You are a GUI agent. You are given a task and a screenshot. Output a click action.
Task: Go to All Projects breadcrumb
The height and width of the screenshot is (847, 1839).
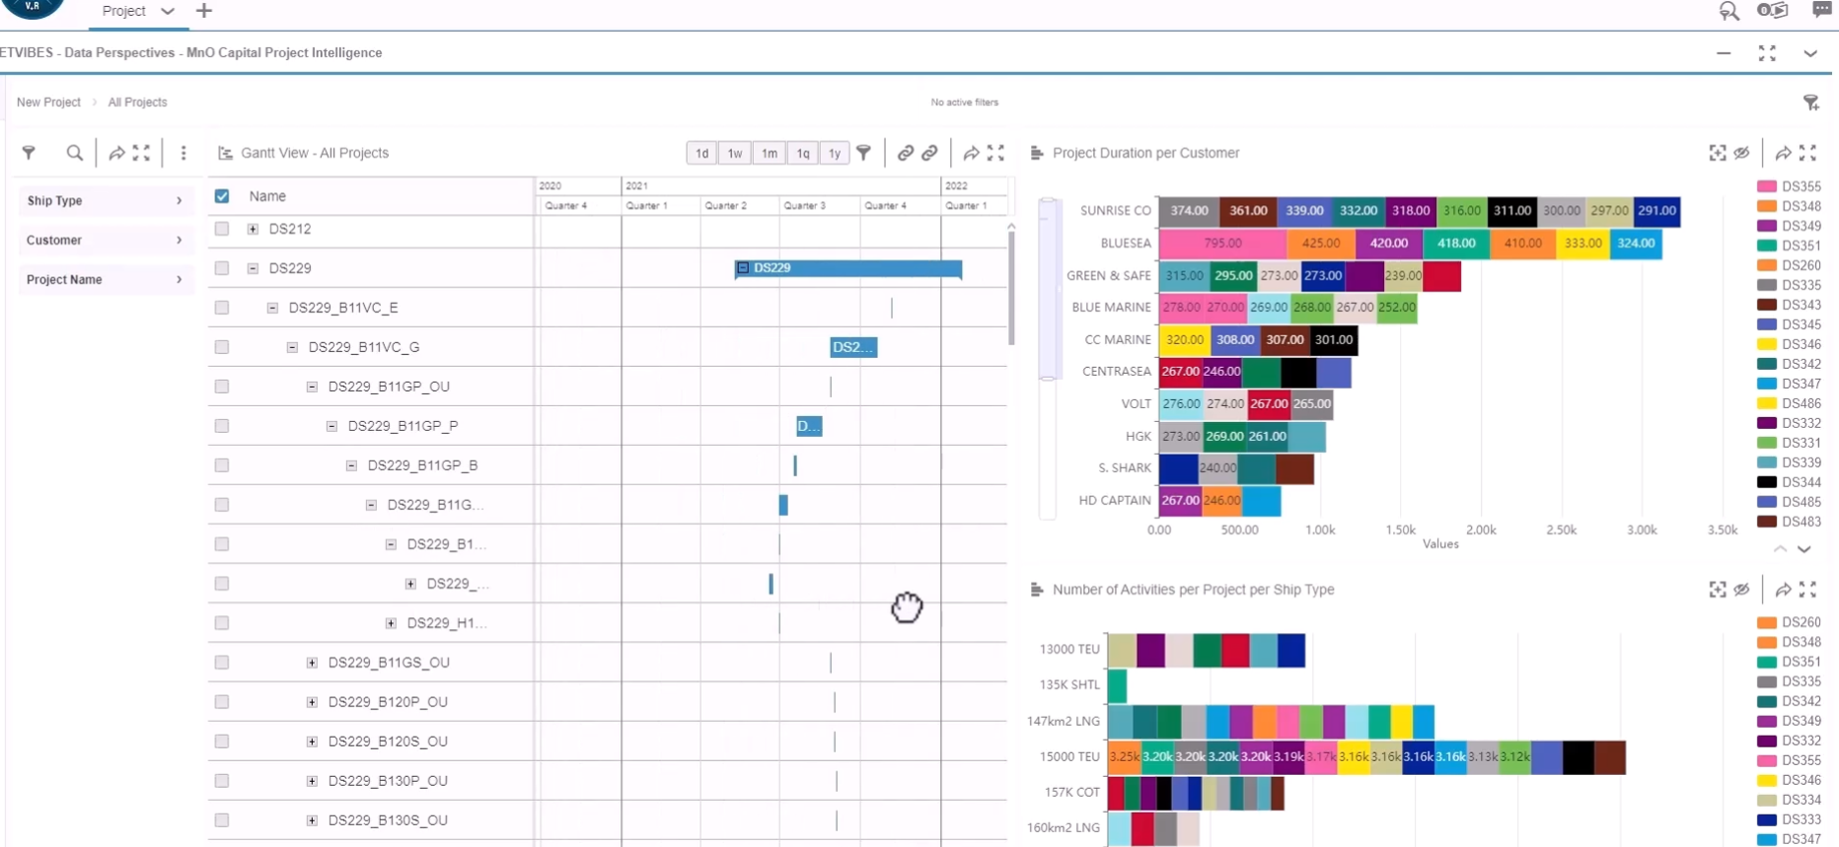coord(137,103)
